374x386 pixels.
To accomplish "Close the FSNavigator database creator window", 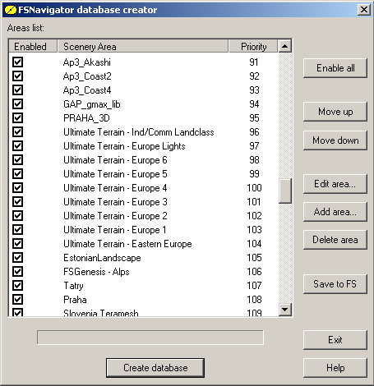I will click(x=363, y=10).
